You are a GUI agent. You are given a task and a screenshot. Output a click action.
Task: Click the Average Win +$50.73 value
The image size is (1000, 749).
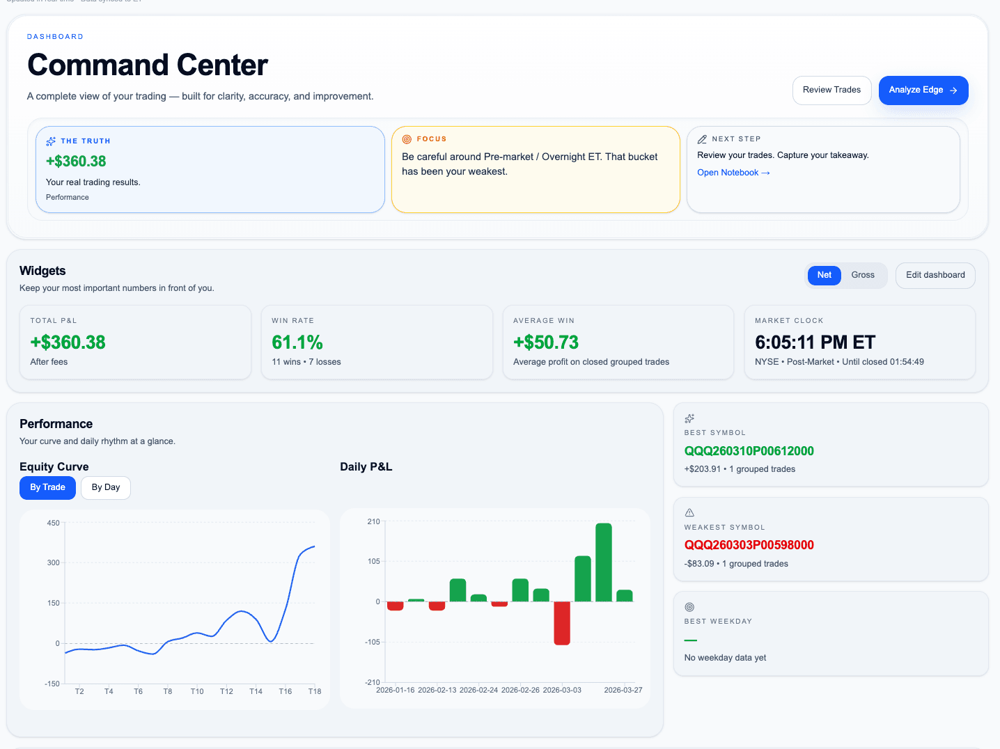(x=546, y=342)
